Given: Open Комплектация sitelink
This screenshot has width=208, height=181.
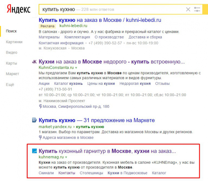Looking at the screenshot, I should click(x=77, y=37).
